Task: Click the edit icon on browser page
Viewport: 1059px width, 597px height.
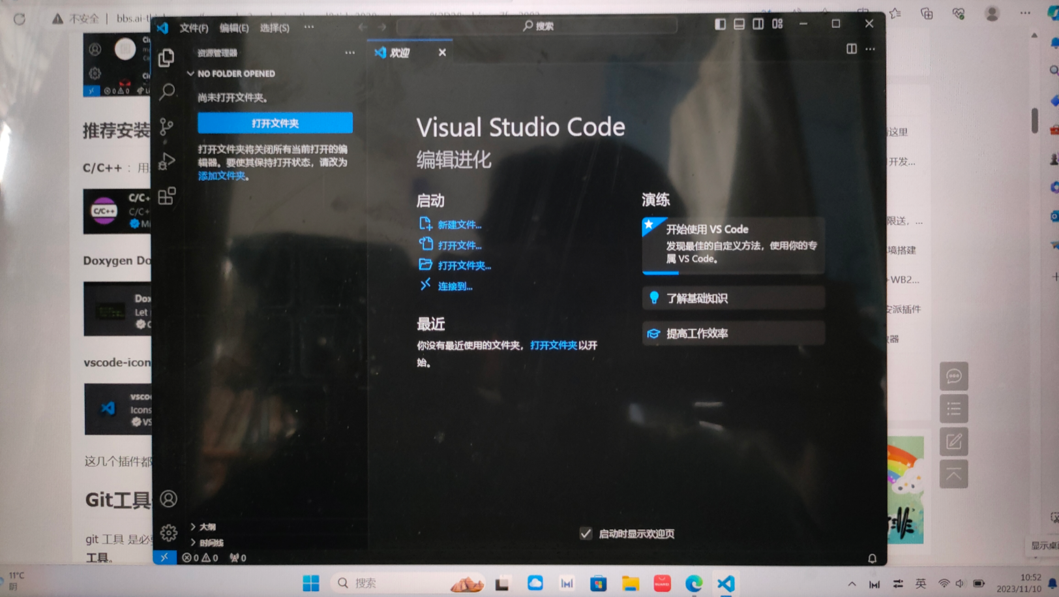Action: pyautogui.click(x=953, y=442)
